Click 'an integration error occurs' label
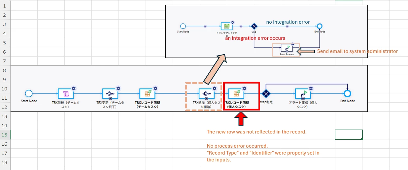This screenshot has height=170, width=408. point(255,38)
